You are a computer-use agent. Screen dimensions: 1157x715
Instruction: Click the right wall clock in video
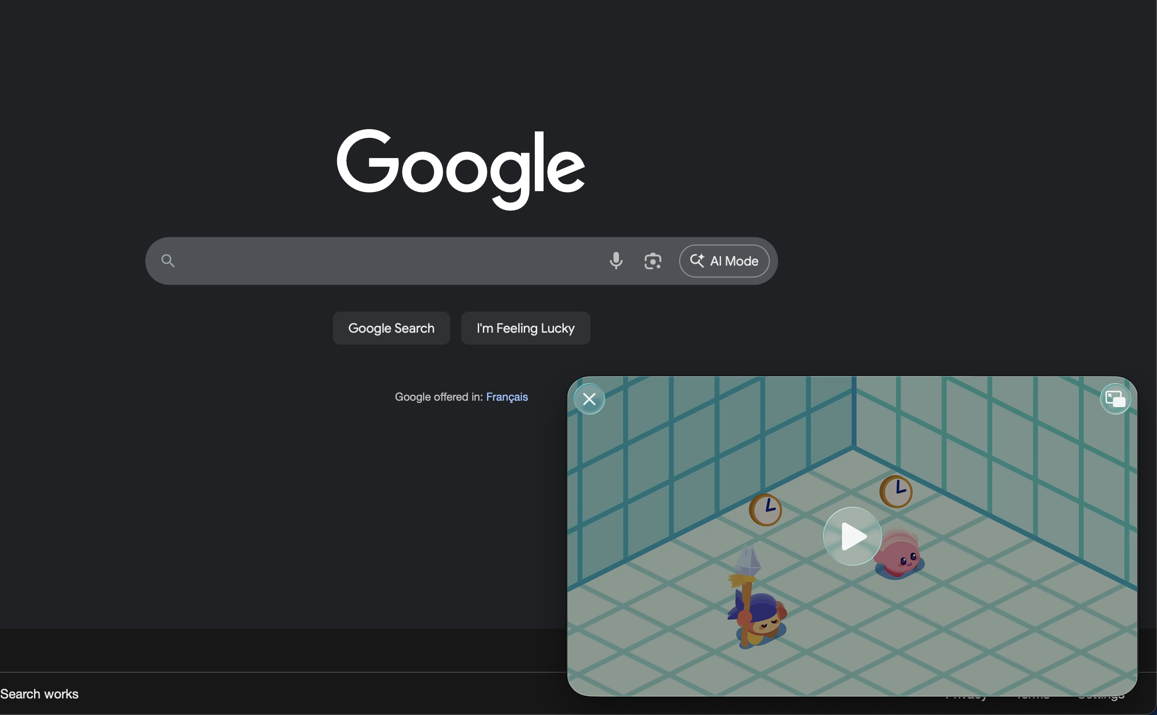click(x=896, y=491)
